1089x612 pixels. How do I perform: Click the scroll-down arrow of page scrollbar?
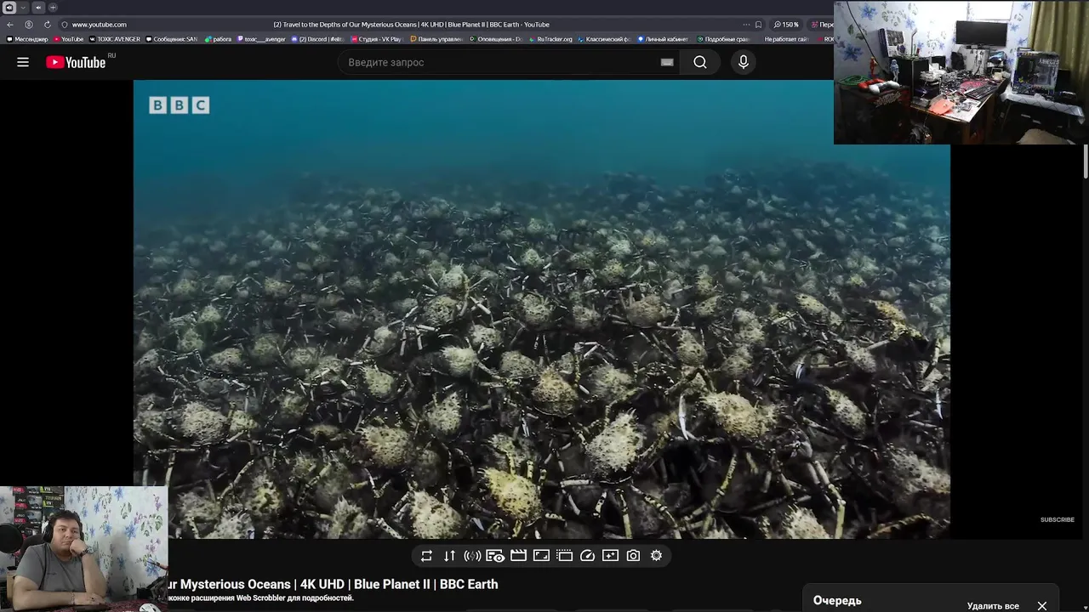coord(1086,607)
